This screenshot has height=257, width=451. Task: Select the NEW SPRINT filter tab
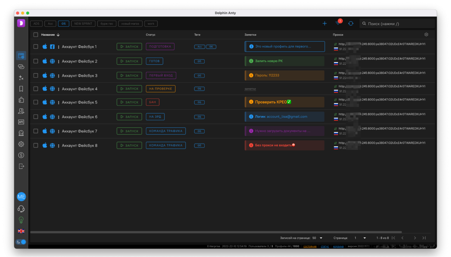[83, 24]
